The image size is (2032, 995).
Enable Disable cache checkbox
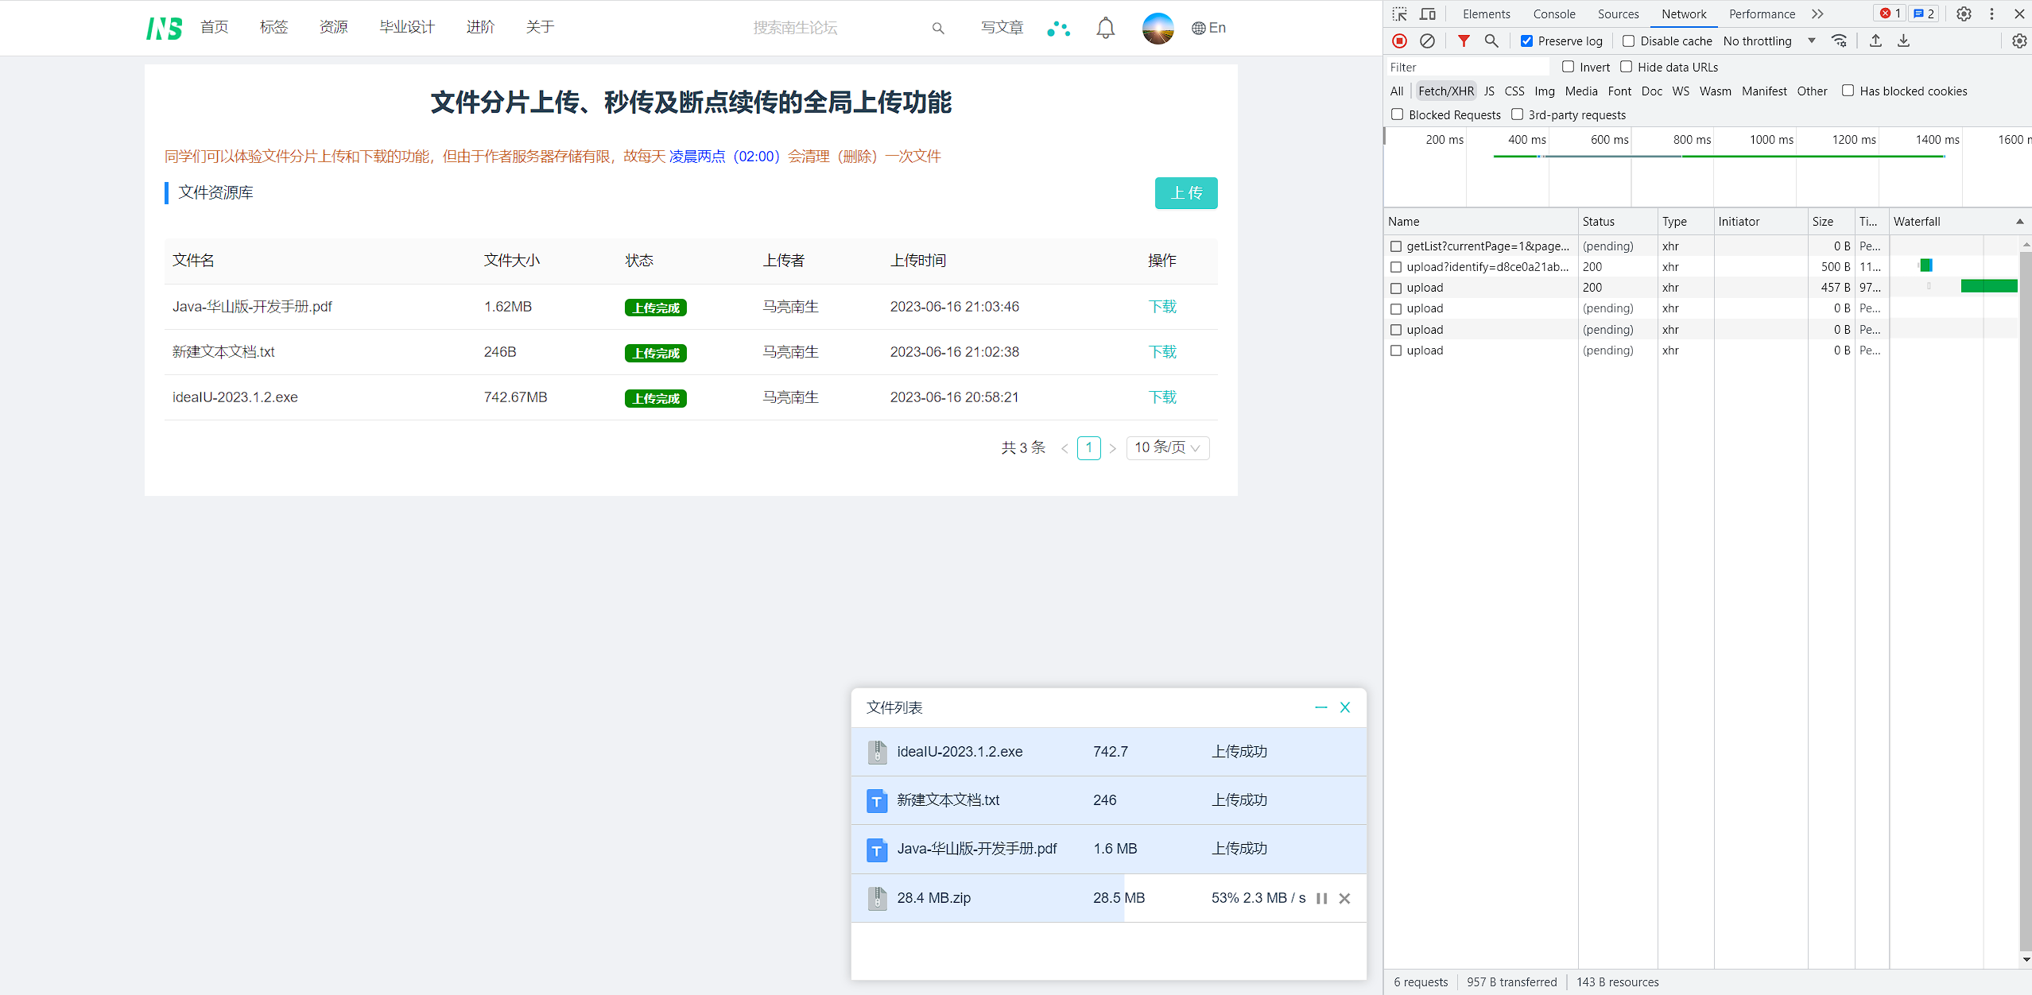pos(1628,41)
